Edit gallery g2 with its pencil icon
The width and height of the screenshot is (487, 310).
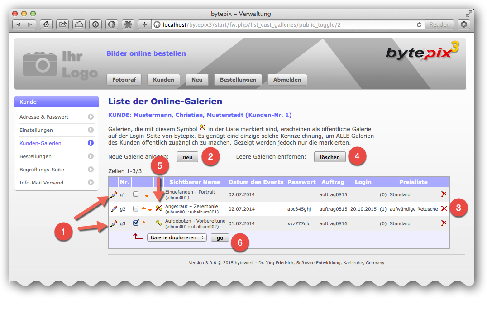[x=114, y=209]
